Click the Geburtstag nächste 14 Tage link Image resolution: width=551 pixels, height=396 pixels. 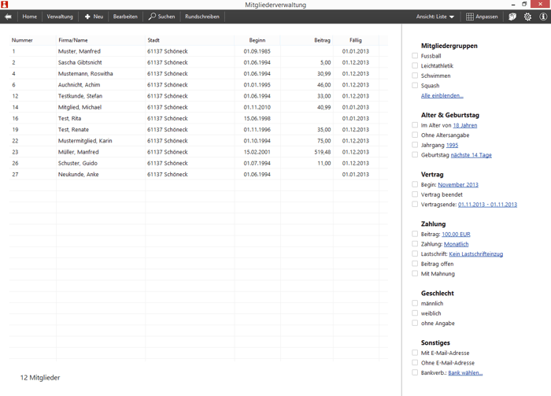(x=471, y=155)
